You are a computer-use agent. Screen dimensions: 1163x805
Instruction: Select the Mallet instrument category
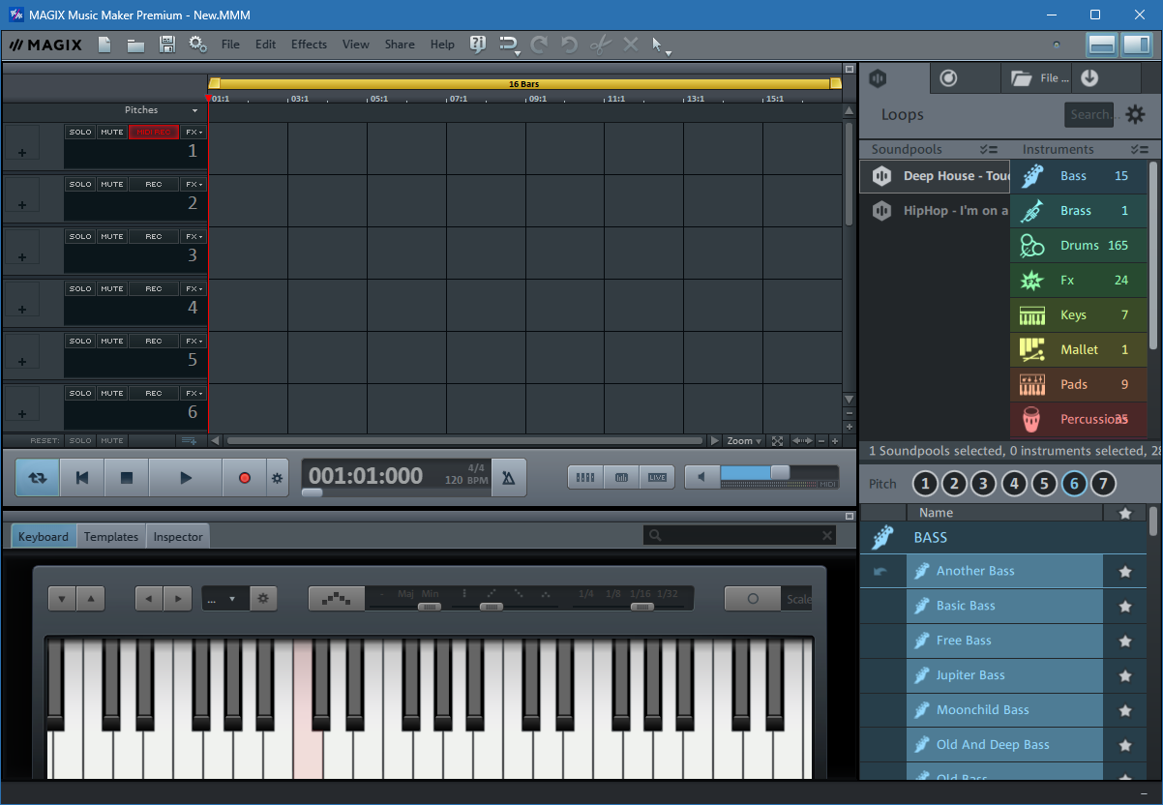[1079, 350]
